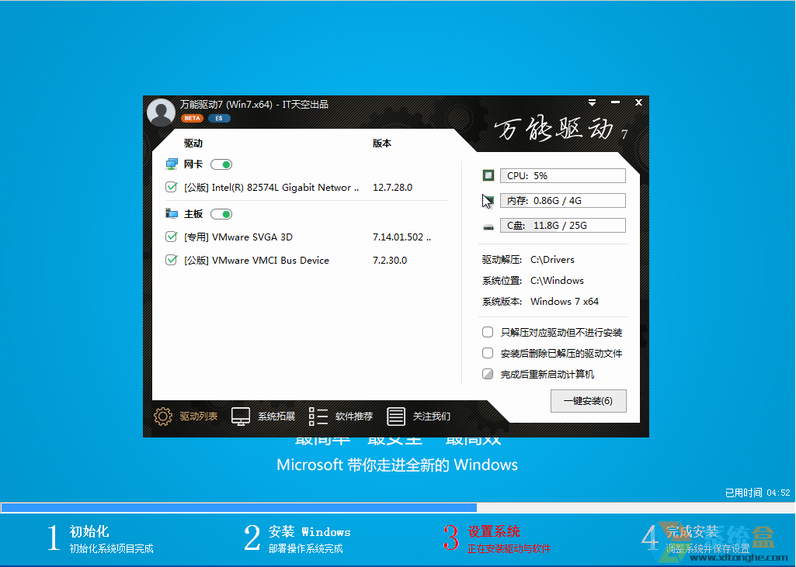The height and width of the screenshot is (567, 796).
Task: Enable 只解压对应驱动但不进行安装 checkbox
Action: point(488,332)
